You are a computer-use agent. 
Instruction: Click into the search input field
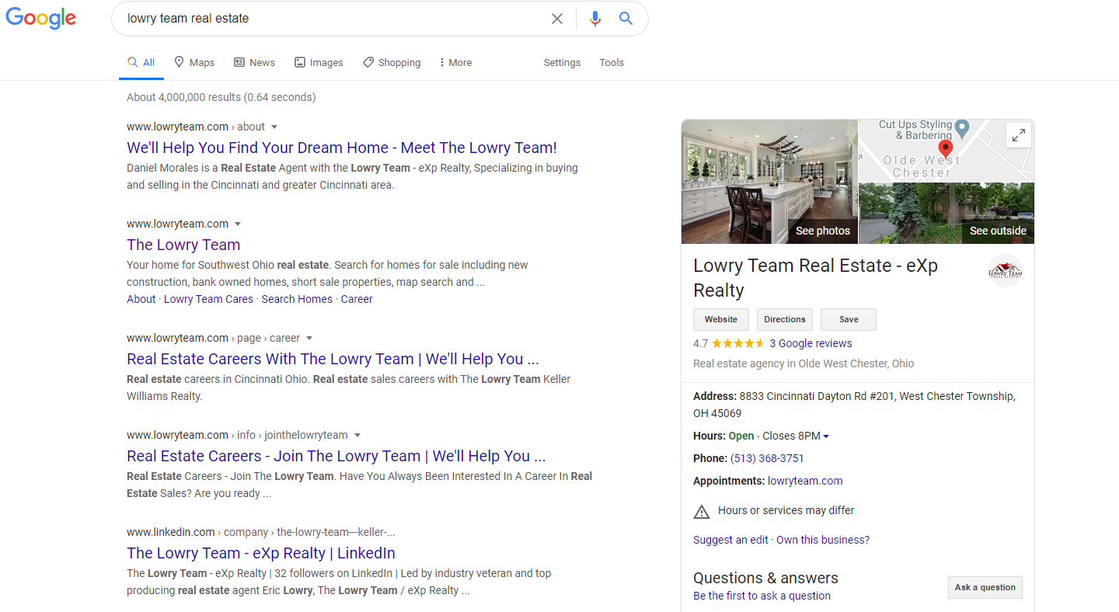click(334, 19)
